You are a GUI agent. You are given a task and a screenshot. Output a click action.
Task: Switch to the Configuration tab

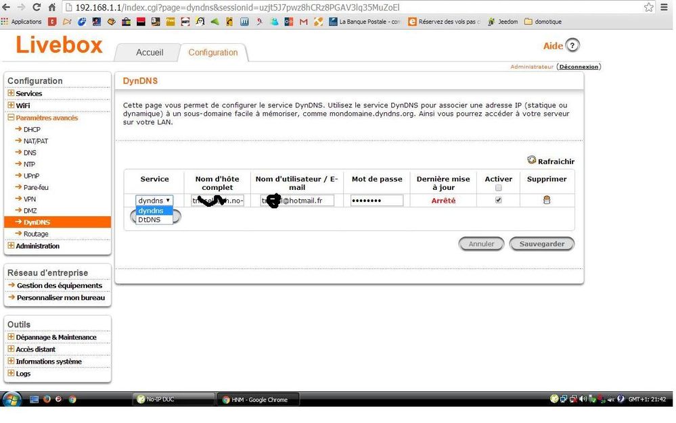pos(213,53)
